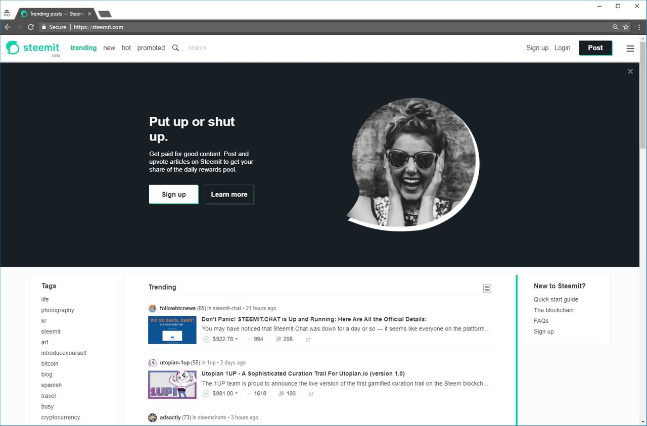The height and width of the screenshot is (426, 647).
Task: Click the white Sign up banner button
Action: click(x=174, y=195)
